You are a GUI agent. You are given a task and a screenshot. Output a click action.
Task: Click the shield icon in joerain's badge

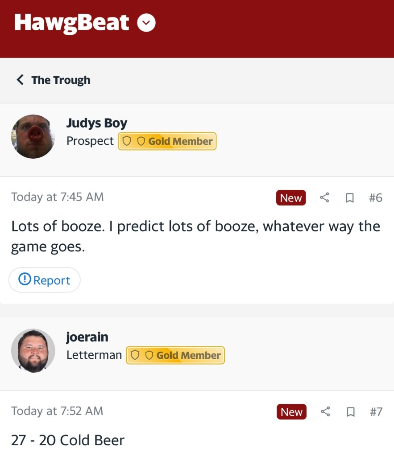coord(135,355)
